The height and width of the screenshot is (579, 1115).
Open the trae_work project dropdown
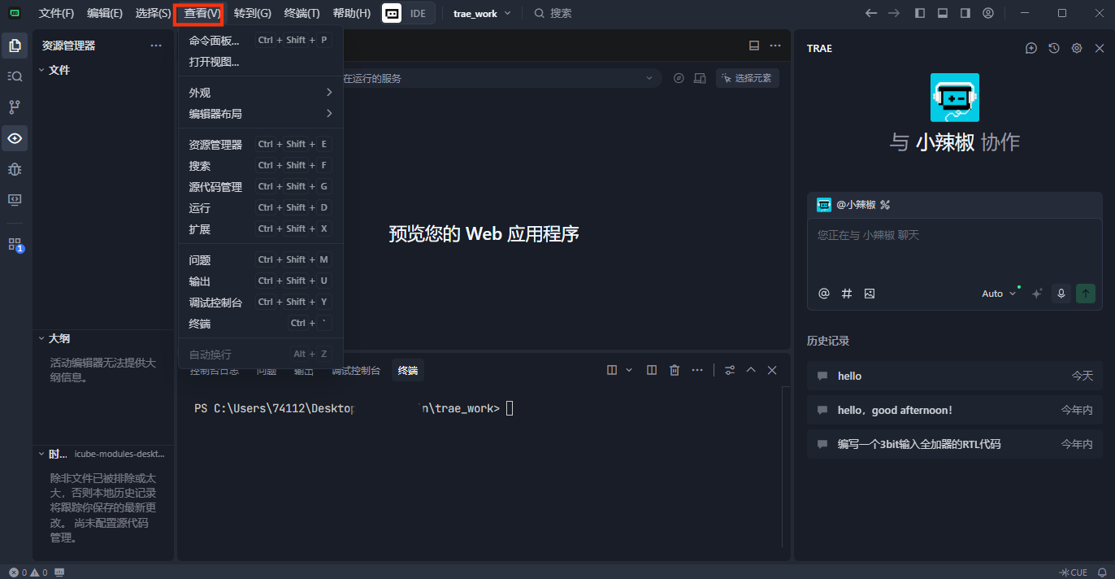pos(483,13)
